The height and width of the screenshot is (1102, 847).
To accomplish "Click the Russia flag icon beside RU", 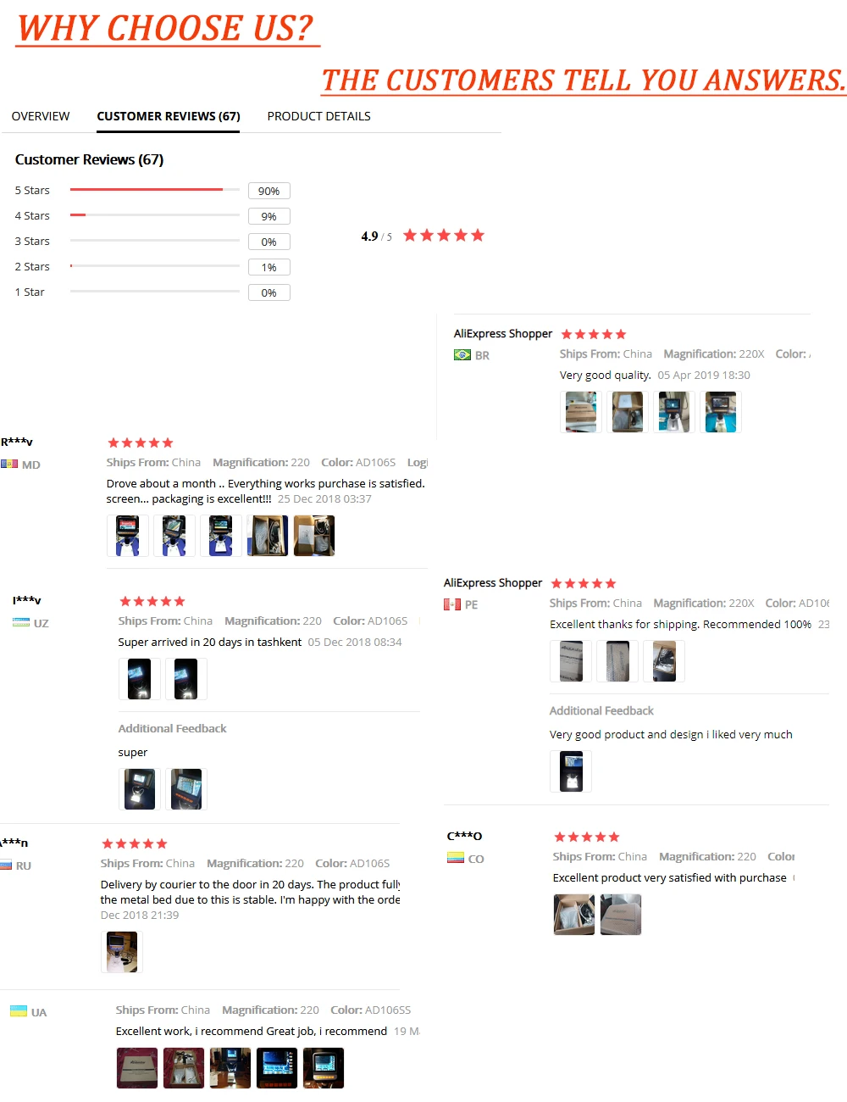I will [6, 865].
